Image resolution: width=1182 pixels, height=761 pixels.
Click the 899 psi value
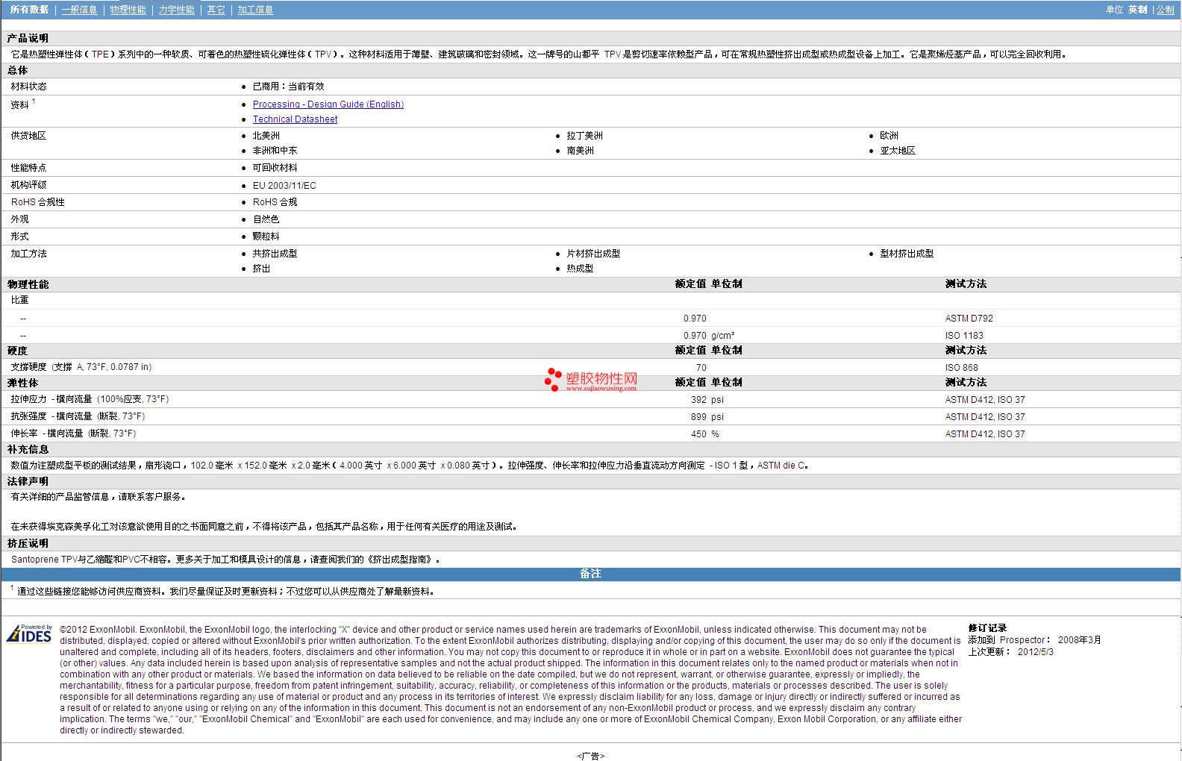tap(707, 417)
